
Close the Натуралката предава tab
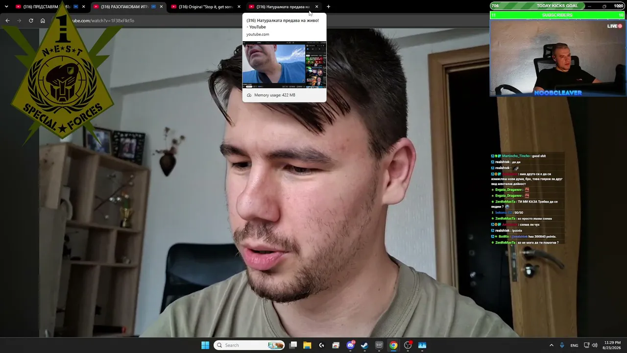click(x=316, y=7)
